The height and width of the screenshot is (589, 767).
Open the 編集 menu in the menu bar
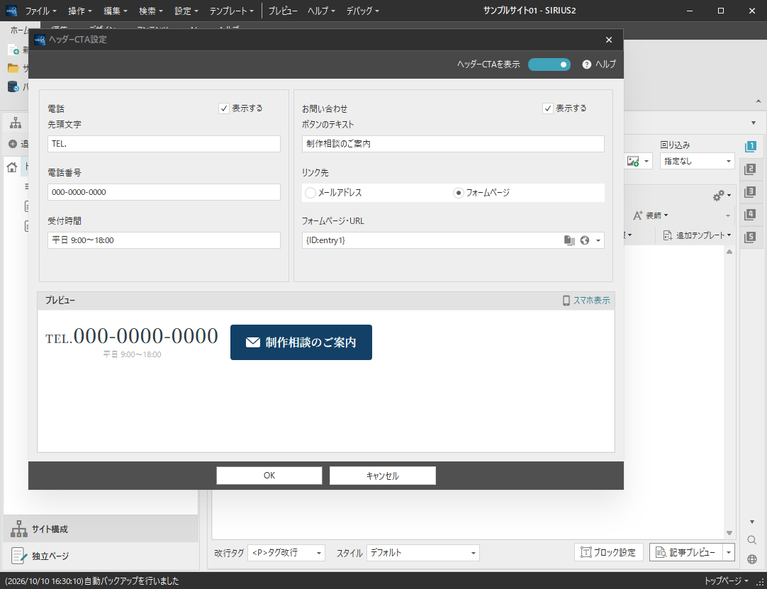[116, 11]
